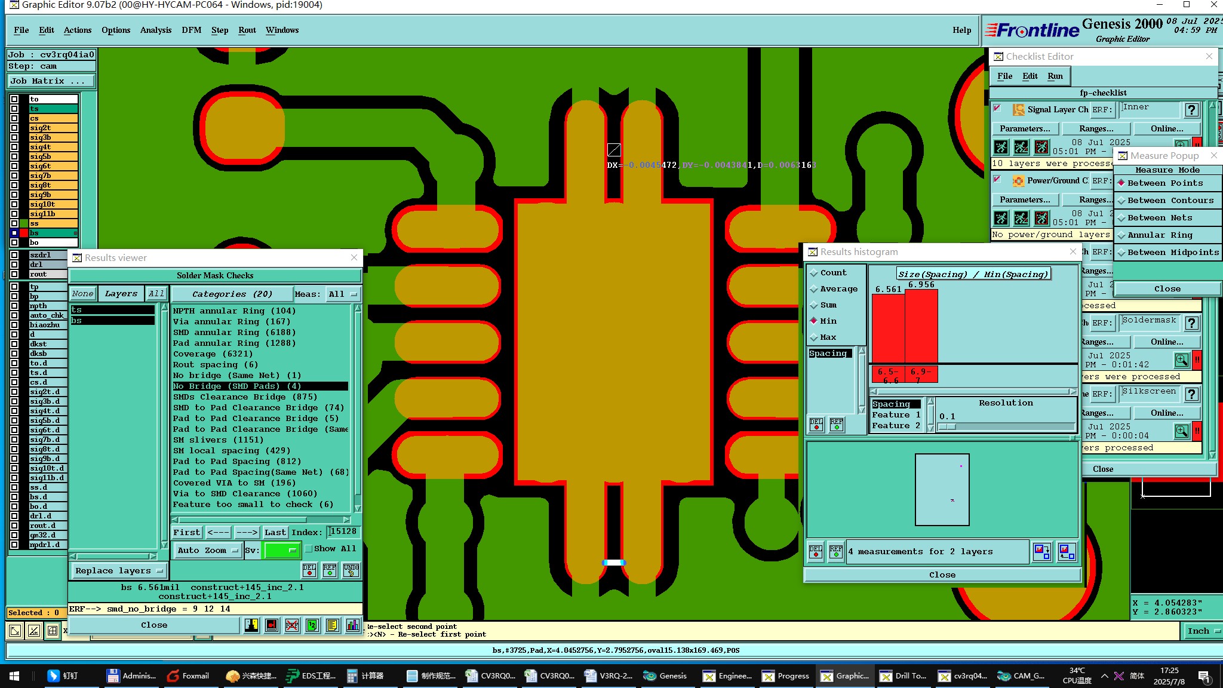Click the magnifier icon in Silkscreen checklist row
1223x688 pixels.
(x=1181, y=431)
